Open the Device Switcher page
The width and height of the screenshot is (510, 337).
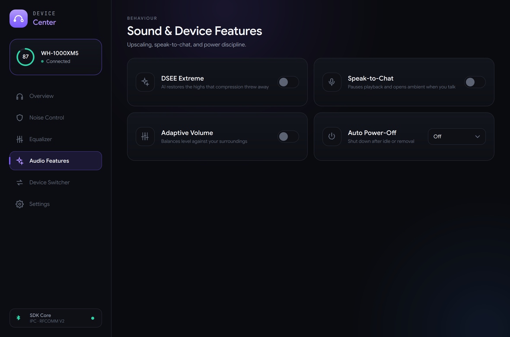coord(56,182)
